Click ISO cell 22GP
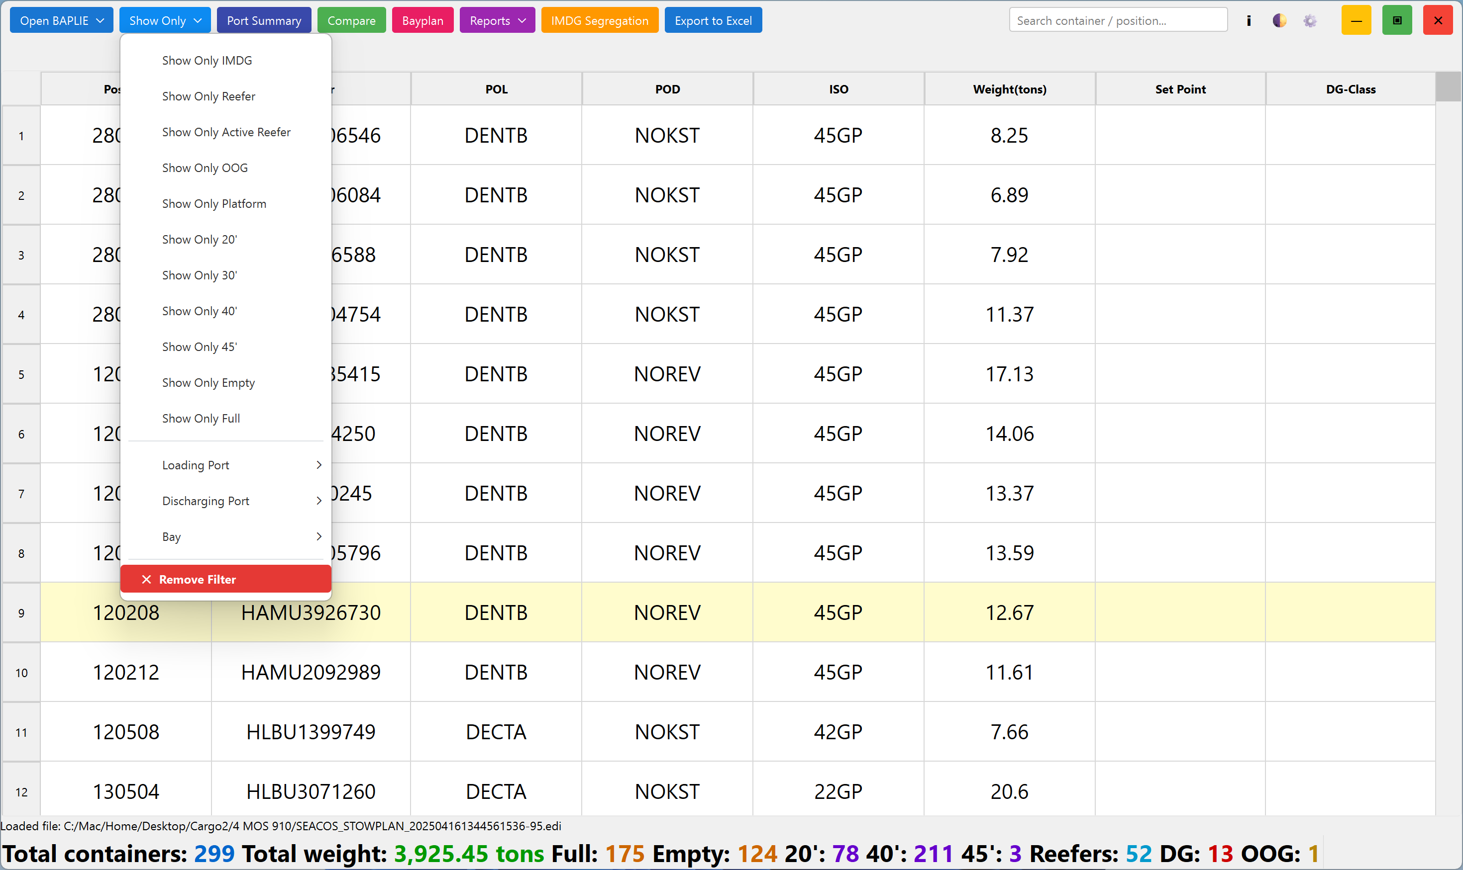This screenshot has width=1463, height=870. point(838,791)
